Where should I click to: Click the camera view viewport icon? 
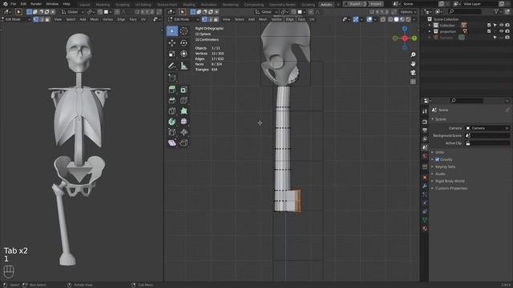pos(414,73)
